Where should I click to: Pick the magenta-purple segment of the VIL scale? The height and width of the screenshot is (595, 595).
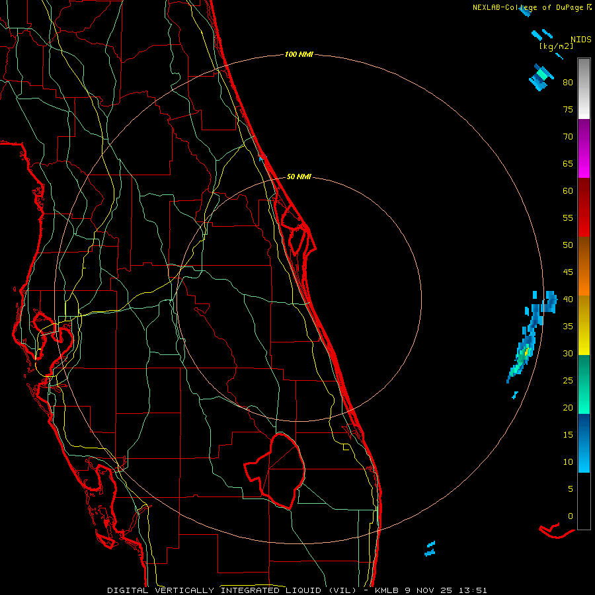tap(584, 148)
